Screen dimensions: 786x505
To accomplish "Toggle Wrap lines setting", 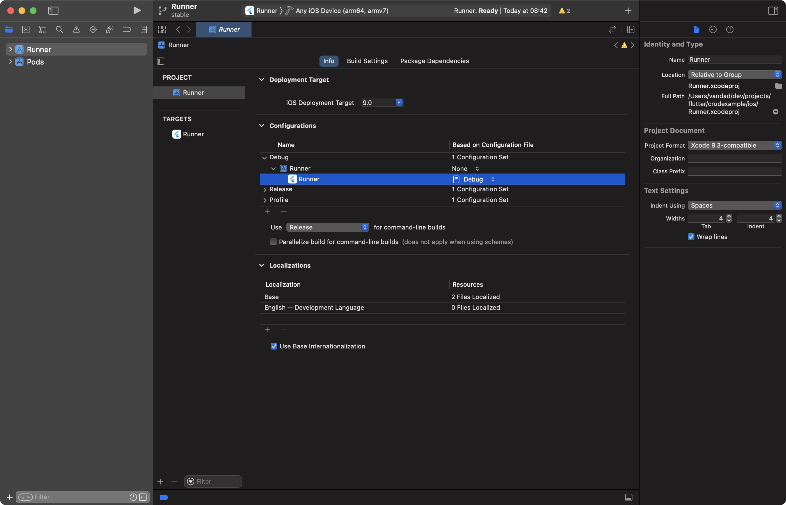I will pyautogui.click(x=691, y=237).
